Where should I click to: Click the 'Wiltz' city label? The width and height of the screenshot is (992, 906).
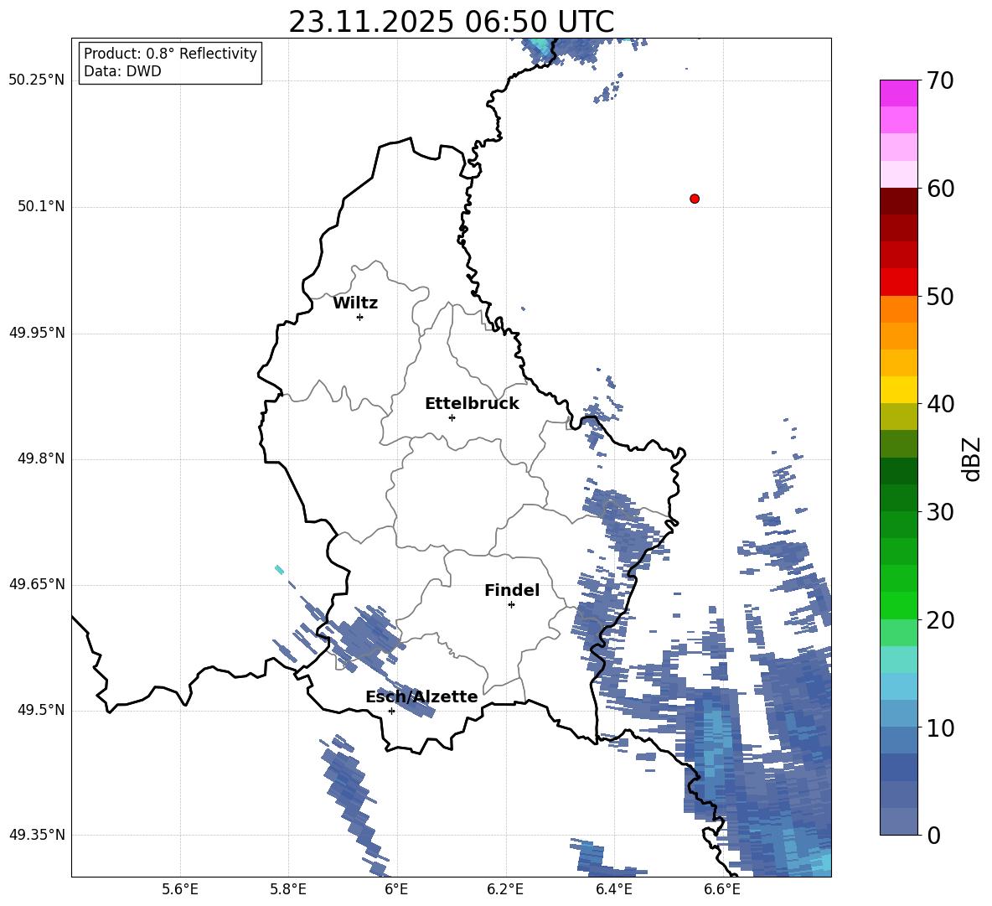click(355, 303)
